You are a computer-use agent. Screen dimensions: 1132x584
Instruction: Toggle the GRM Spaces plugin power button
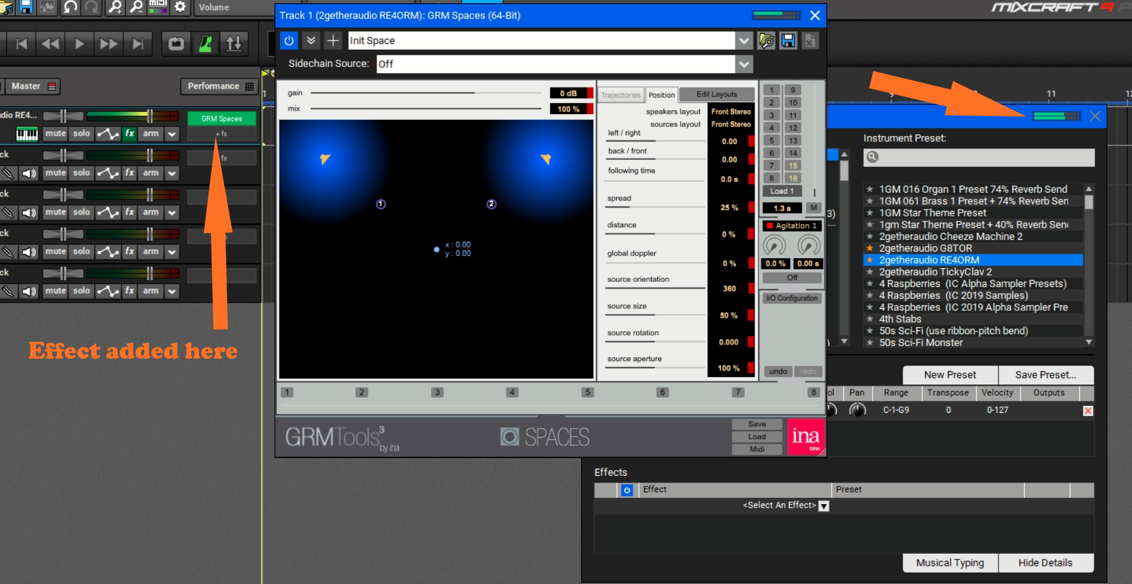[x=288, y=41]
